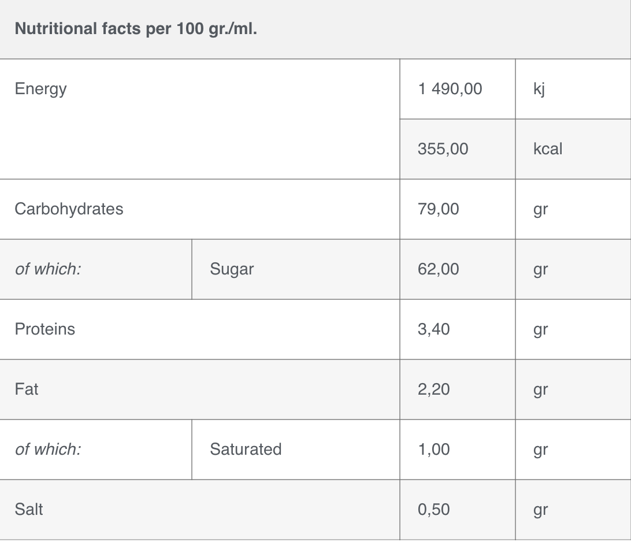
Task: Click the "of which:" label beside Saturated
Action: (x=48, y=450)
